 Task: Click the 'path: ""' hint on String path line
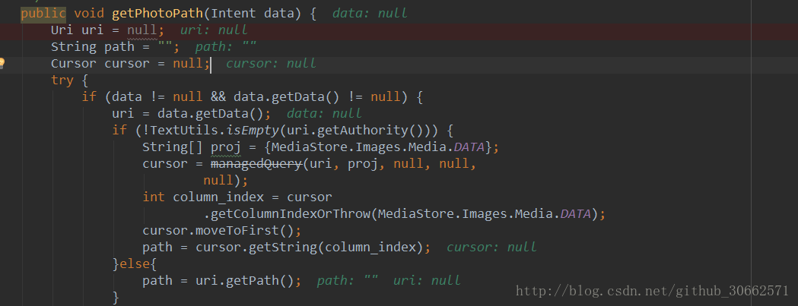pyautogui.click(x=226, y=47)
